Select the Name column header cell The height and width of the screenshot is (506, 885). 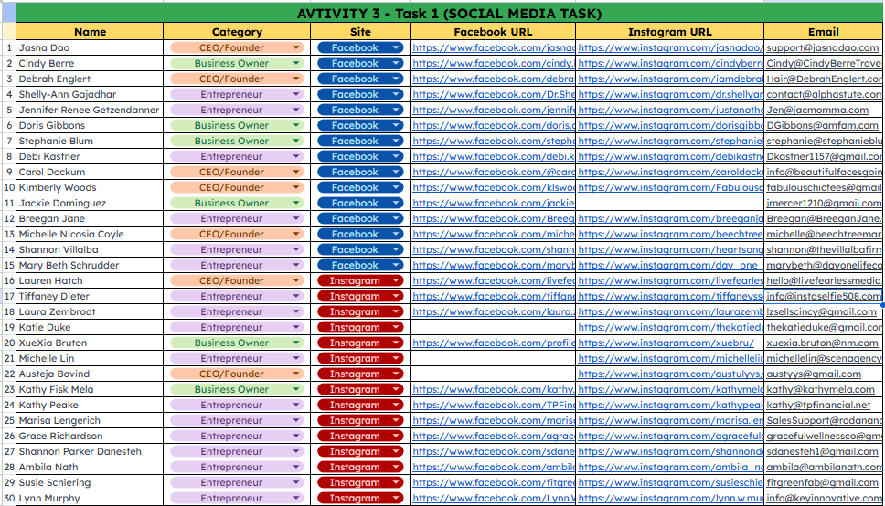[x=90, y=32]
